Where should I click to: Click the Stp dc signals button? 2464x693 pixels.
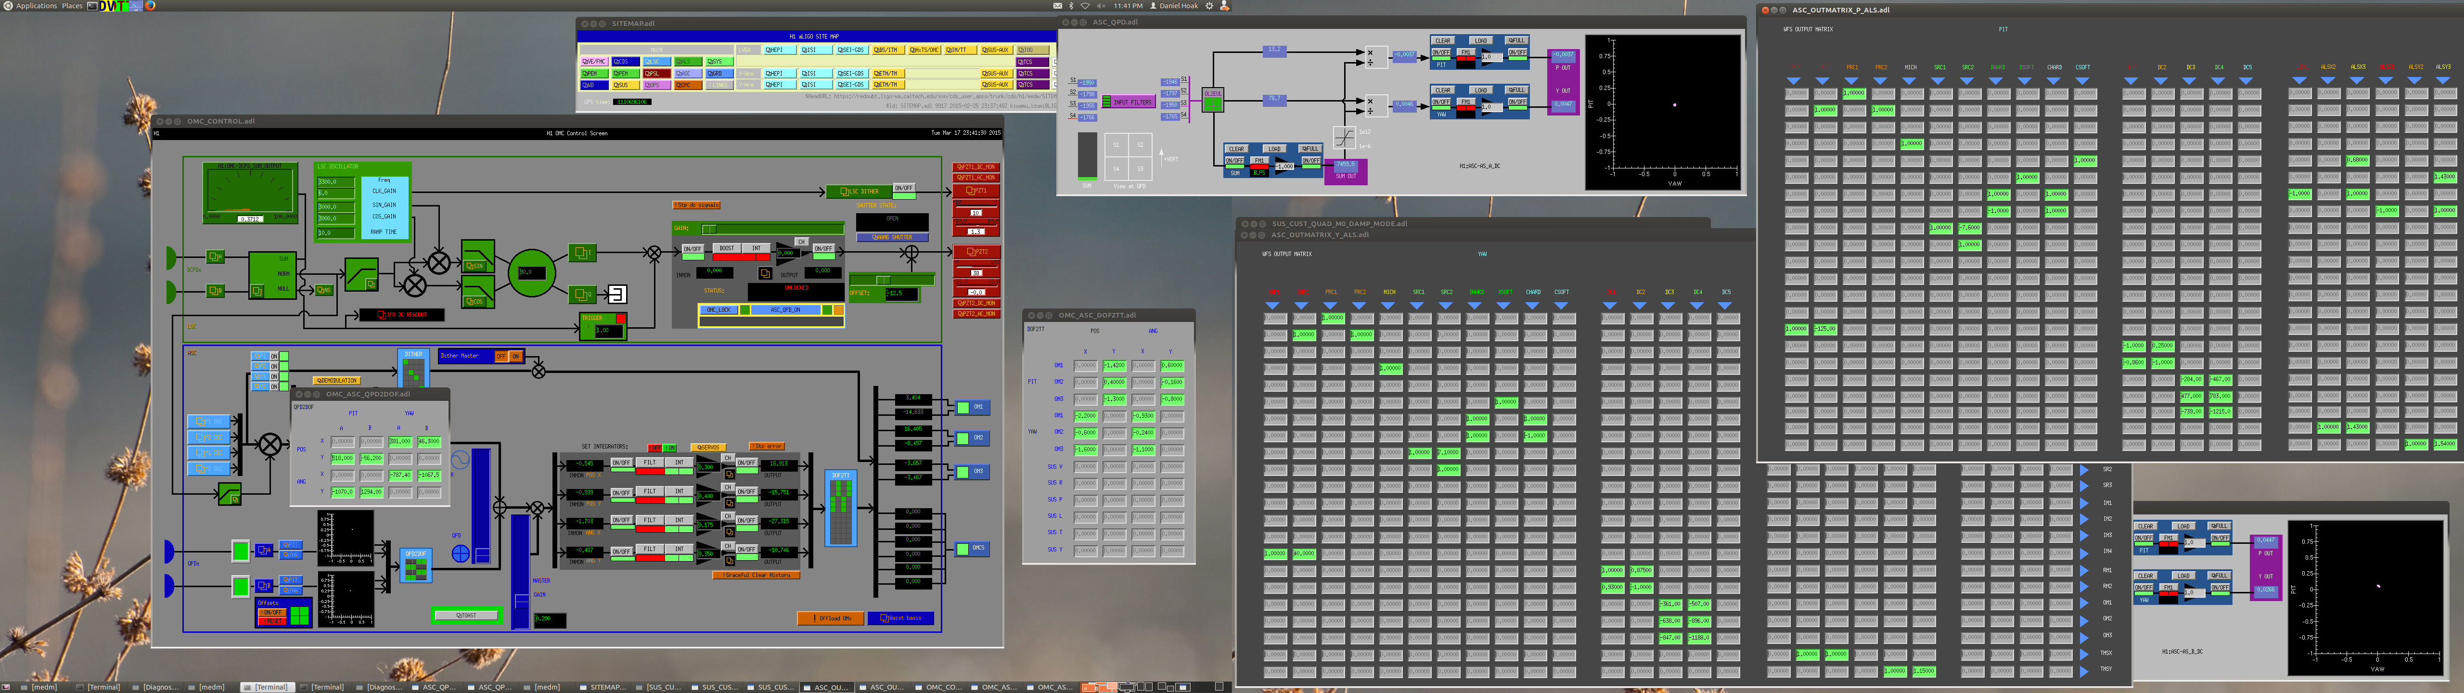[x=696, y=205]
